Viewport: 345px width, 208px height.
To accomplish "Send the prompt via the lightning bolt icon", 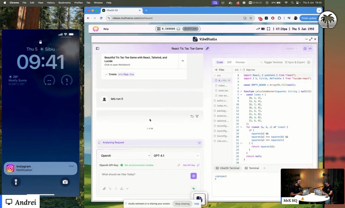I will pyautogui.click(x=193, y=188).
